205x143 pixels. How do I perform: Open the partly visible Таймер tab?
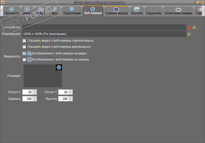pos(198,11)
